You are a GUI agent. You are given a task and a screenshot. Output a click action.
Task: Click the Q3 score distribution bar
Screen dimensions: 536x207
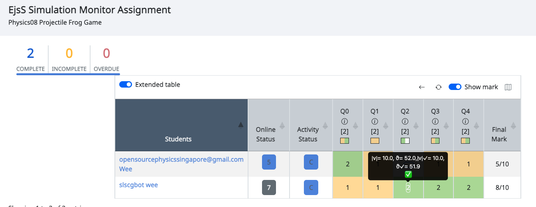[x=436, y=141]
